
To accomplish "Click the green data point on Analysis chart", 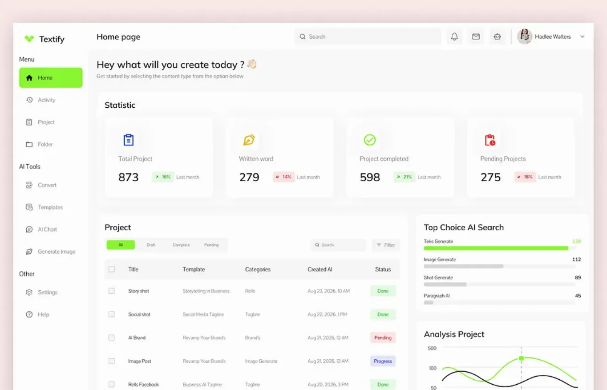I will pos(521,358).
